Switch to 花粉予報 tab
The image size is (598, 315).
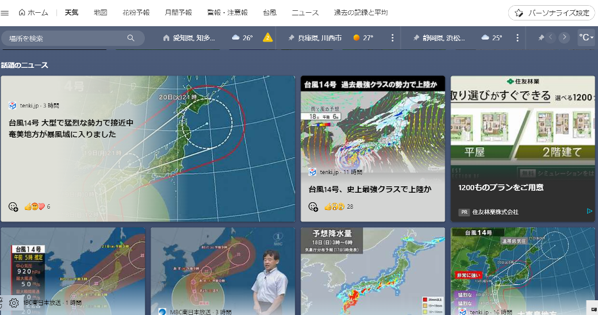tap(136, 13)
